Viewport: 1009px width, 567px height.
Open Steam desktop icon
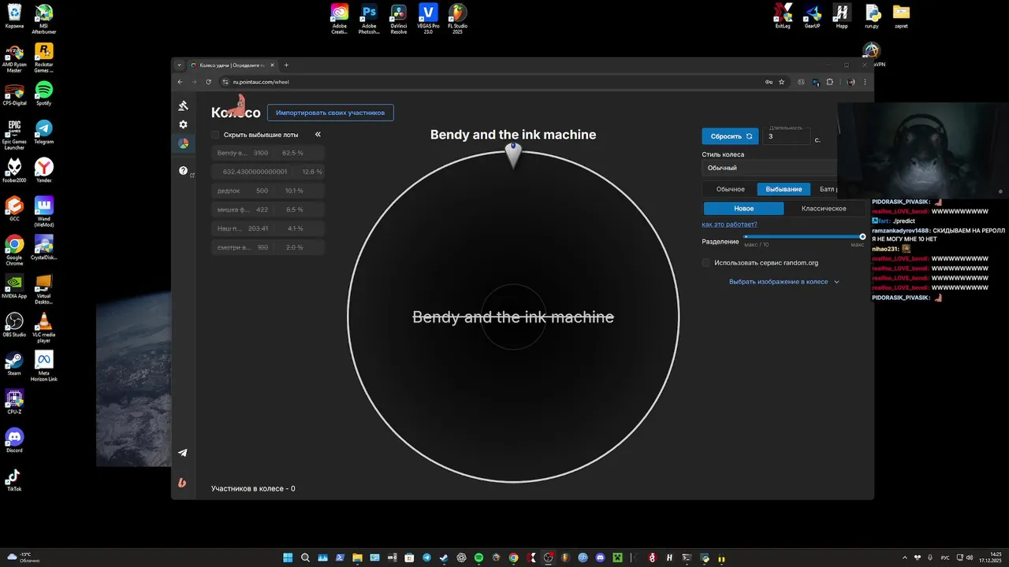click(14, 363)
